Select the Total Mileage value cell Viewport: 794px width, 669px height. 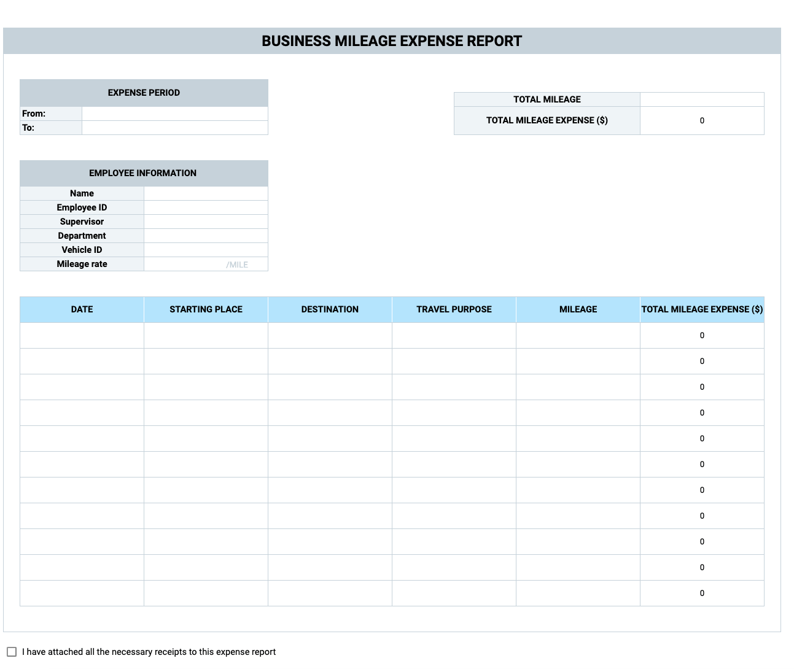click(702, 99)
